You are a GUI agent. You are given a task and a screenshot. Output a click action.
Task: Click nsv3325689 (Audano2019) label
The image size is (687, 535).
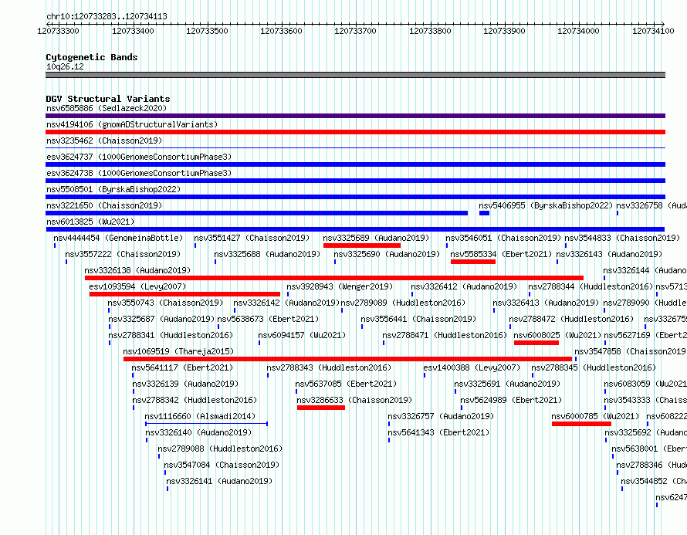point(376,238)
